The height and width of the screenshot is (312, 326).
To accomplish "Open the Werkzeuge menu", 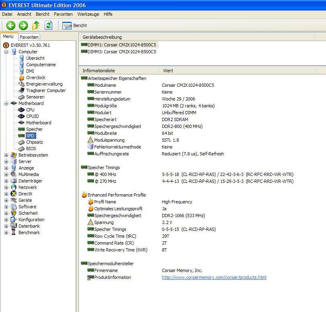I will click(88, 14).
